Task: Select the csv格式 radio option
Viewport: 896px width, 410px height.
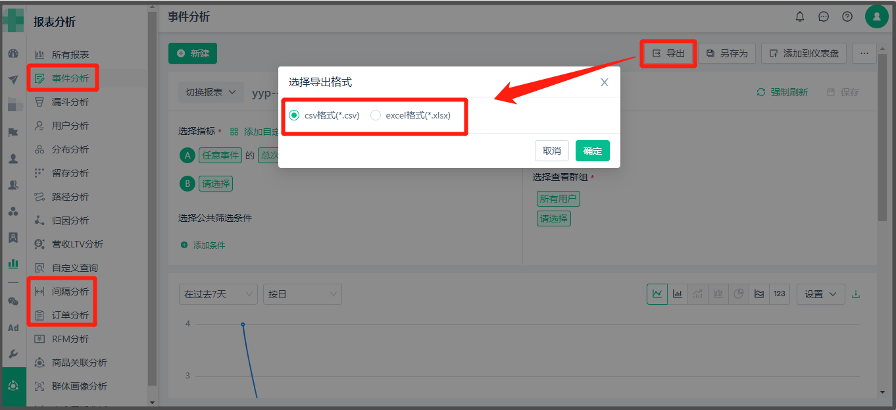Action: click(294, 115)
